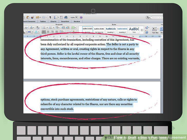
Task: Apply the No Spacing style
Action: coord(99,30)
